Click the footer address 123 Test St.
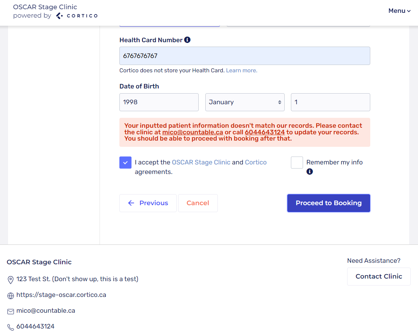This screenshot has height=334, width=418. click(77, 279)
